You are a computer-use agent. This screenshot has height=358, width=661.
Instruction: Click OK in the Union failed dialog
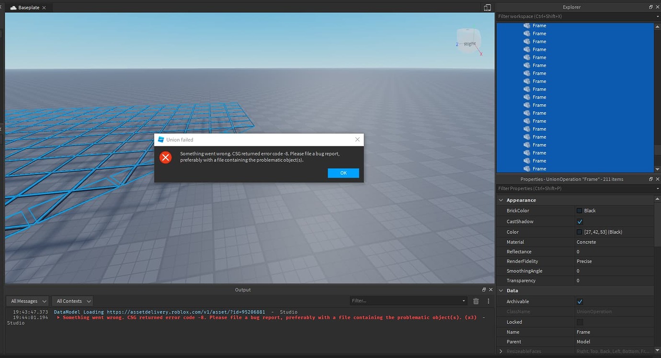click(343, 173)
